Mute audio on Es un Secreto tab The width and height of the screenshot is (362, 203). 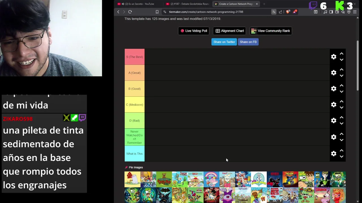tap(123, 4)
